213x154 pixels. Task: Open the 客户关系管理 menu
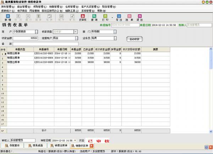[x=91, y=7]
